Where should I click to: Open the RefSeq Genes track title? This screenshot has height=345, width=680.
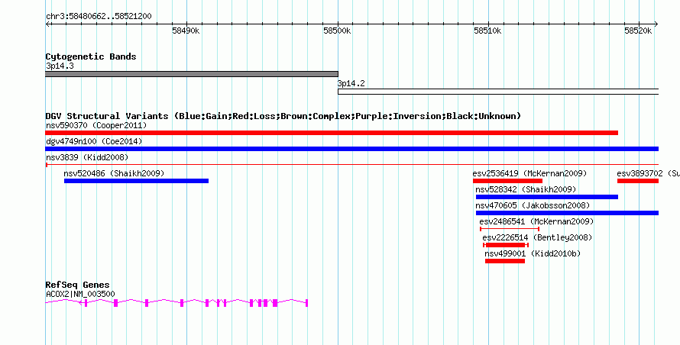pyautogui.click(x=77, y=285)
